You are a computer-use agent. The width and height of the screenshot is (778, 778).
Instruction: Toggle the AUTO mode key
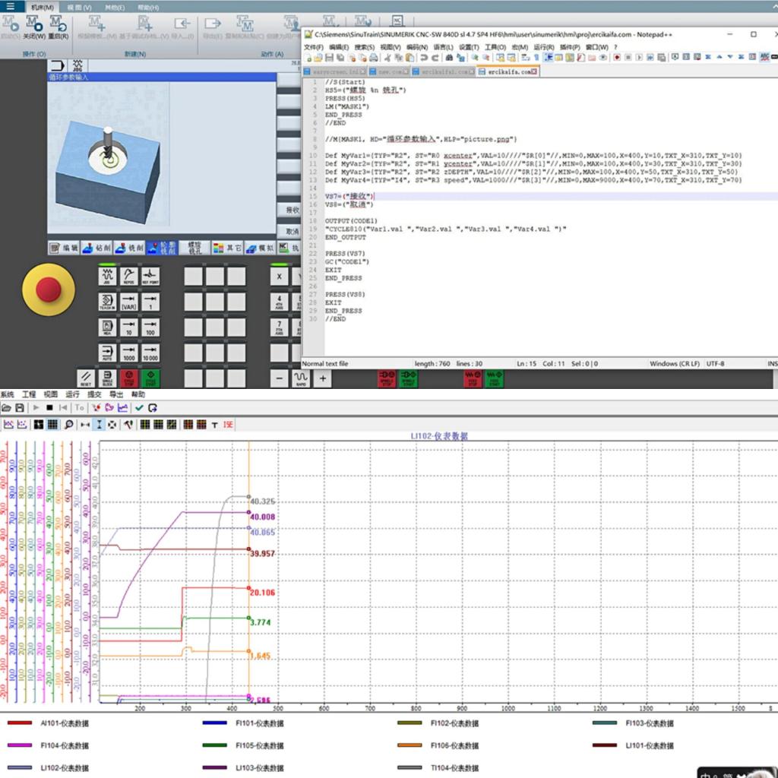point(107,353)
